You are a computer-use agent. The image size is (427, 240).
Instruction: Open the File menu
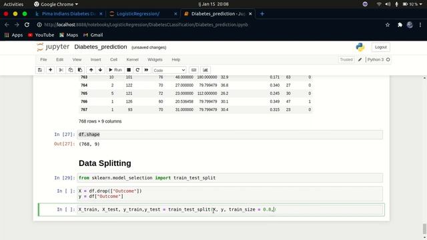(43, 59)
